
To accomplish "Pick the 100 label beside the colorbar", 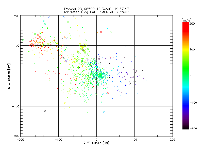I will tap(192, 49).
